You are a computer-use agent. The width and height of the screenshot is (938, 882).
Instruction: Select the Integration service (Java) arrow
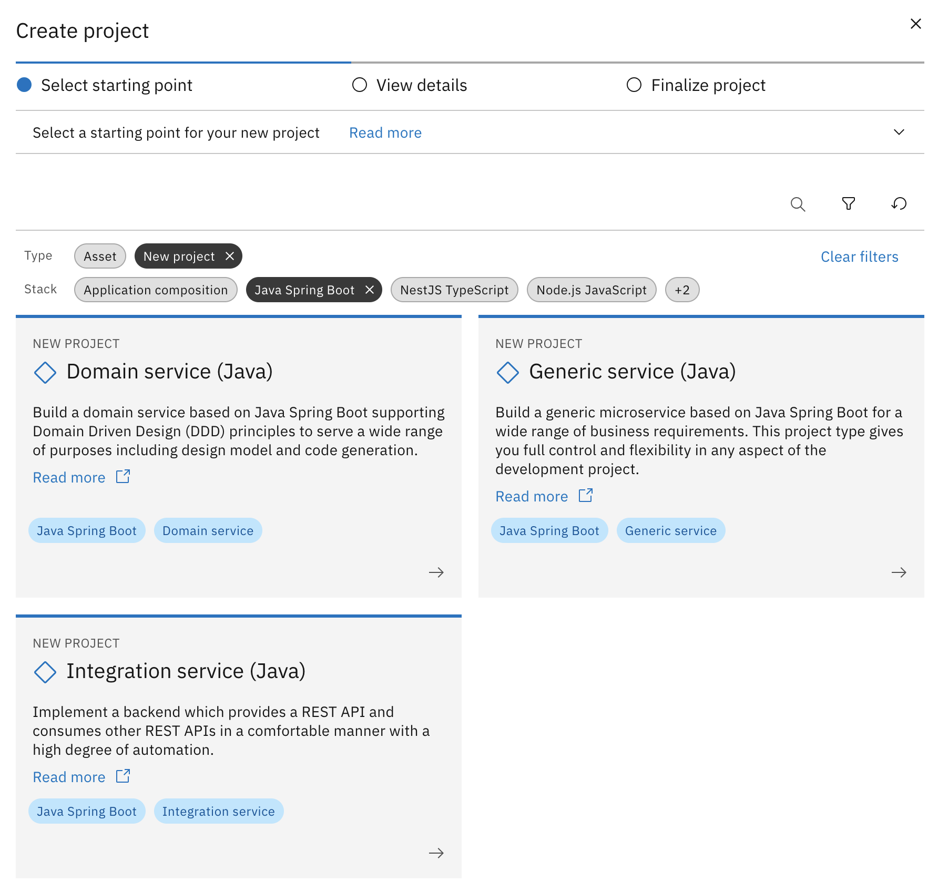(x=436, y=853)
